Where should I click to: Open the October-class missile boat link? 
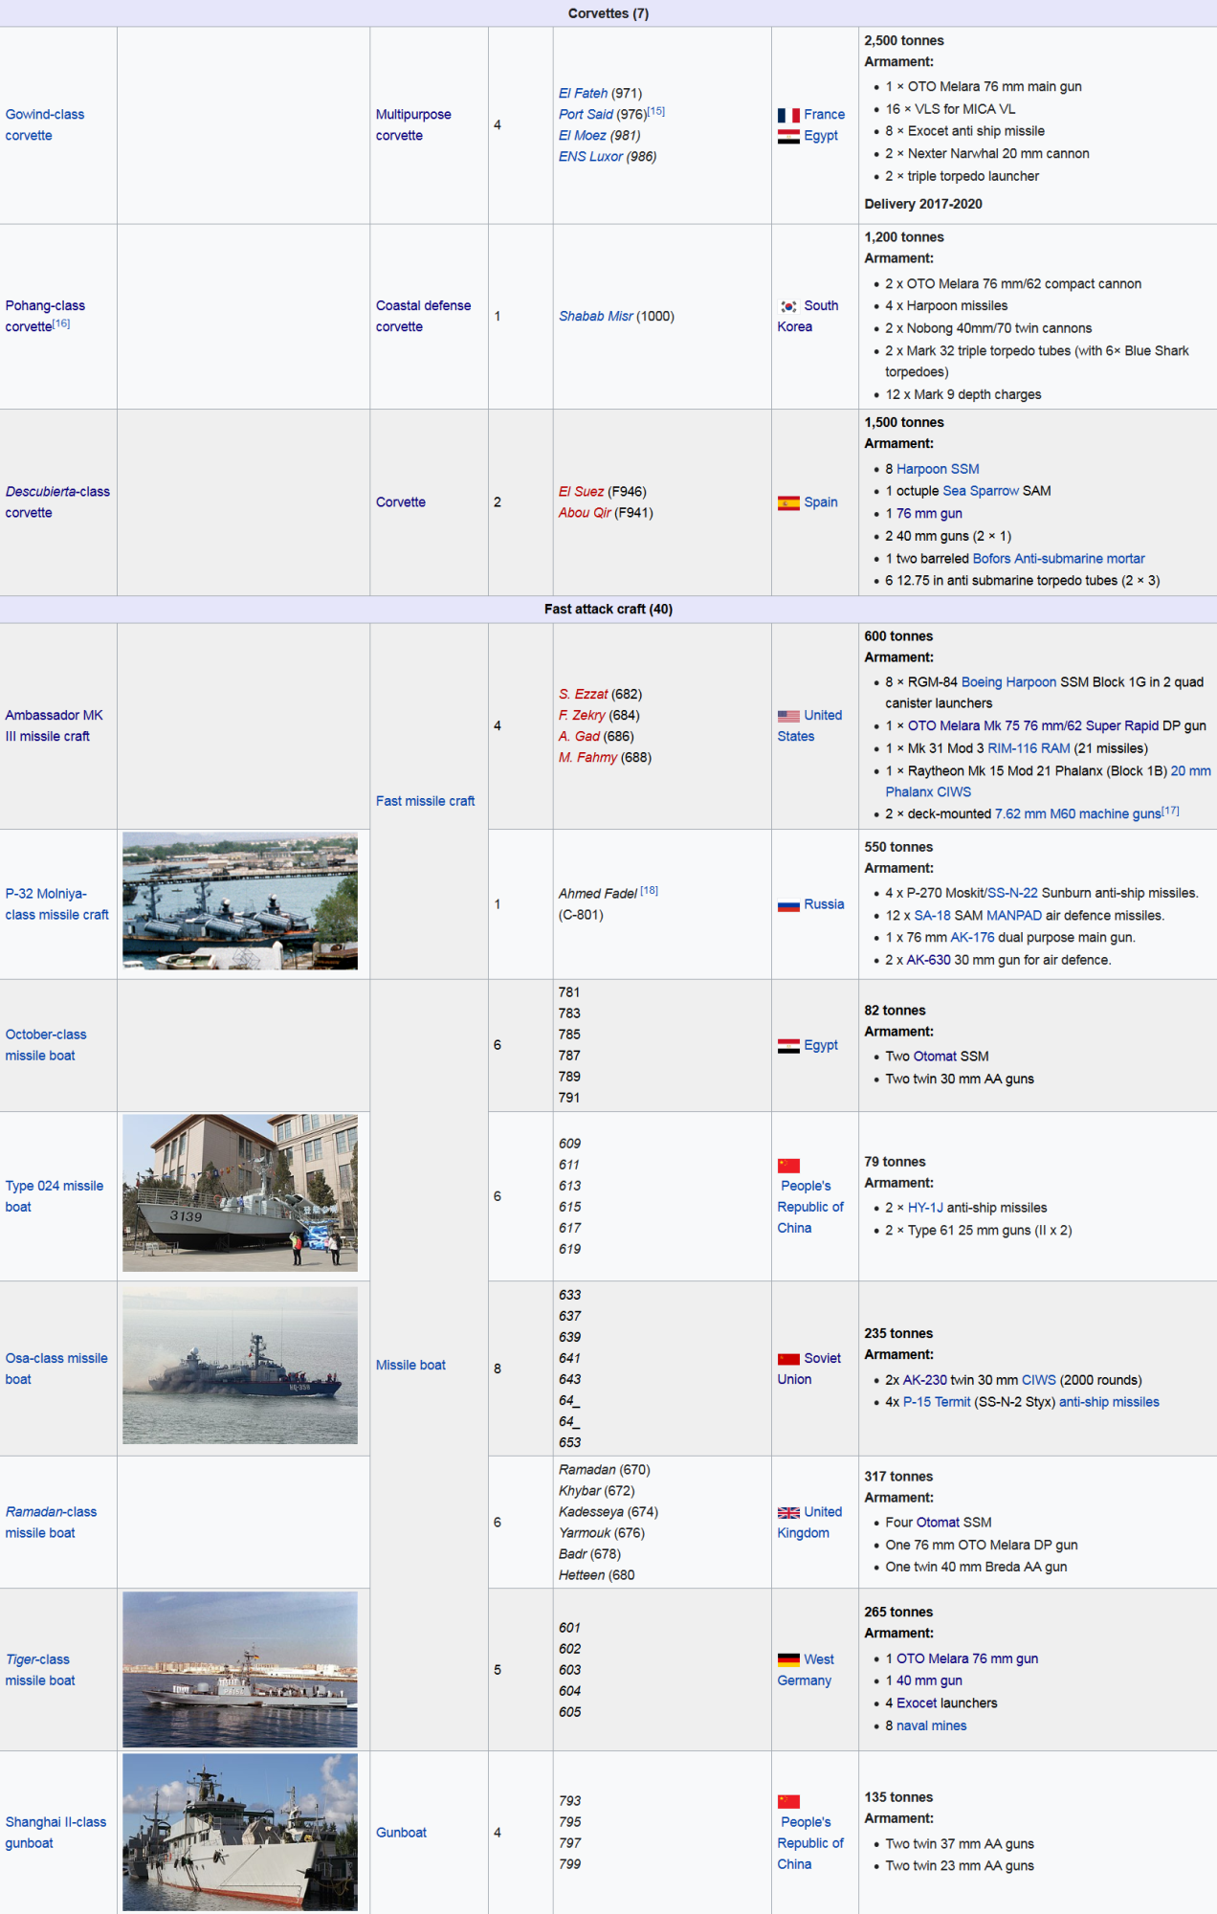46,1045
